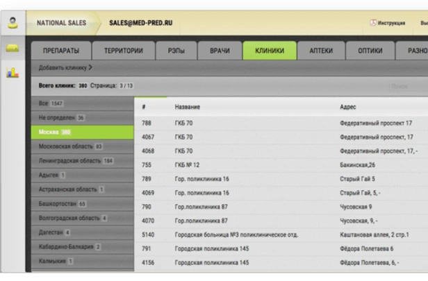The height and width of the screenshot is (281, 428).
Task: Expand the Добавить клинику section
Action: point(66,67)
